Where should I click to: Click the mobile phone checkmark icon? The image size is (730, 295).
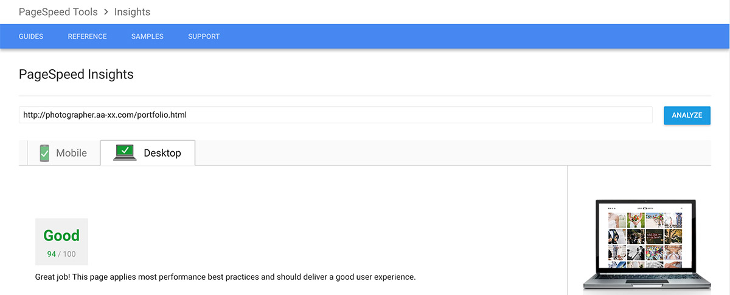(x=44, y=153)
